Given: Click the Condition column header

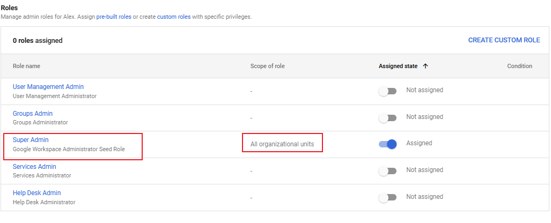Looking at the screenshot, I should (x=519, y=66).
